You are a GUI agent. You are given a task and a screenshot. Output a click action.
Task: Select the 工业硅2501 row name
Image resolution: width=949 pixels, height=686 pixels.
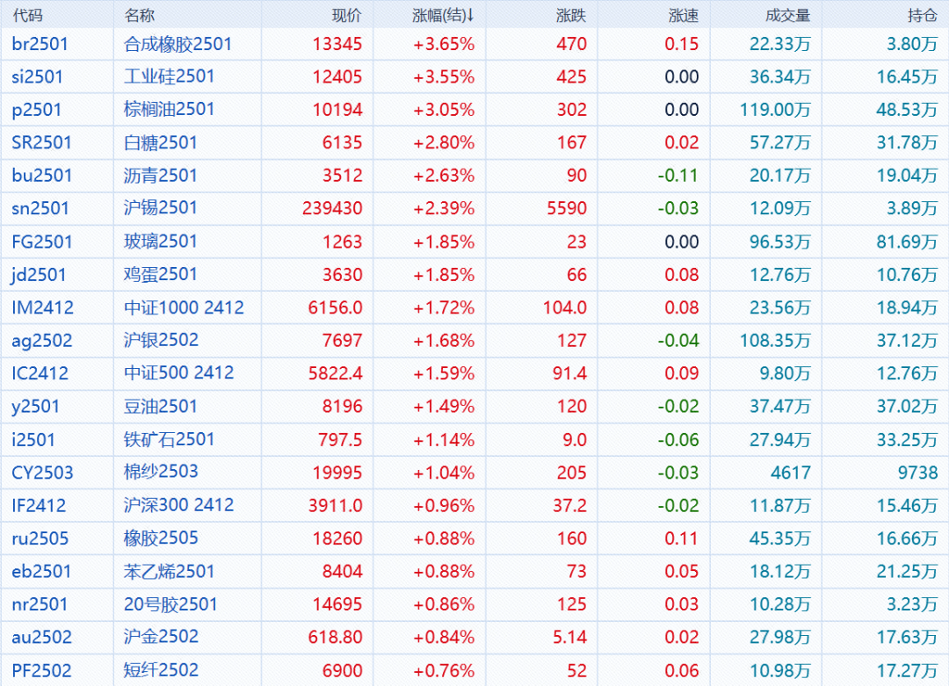170,76
